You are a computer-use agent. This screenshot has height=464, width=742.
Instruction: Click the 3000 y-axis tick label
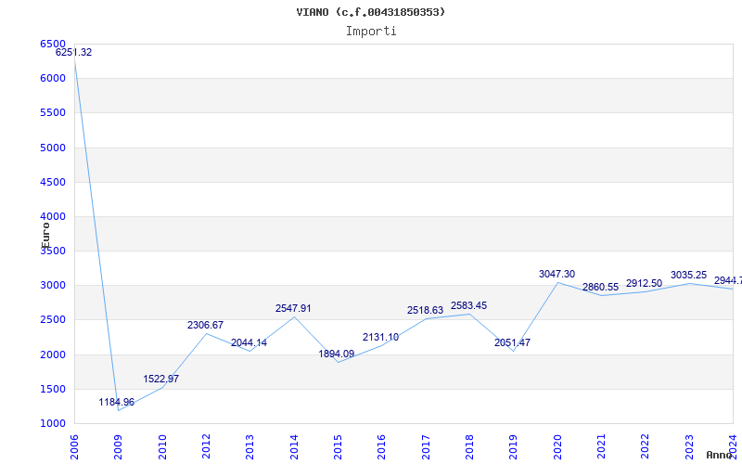pyautogui.click(x=53, y=286)
